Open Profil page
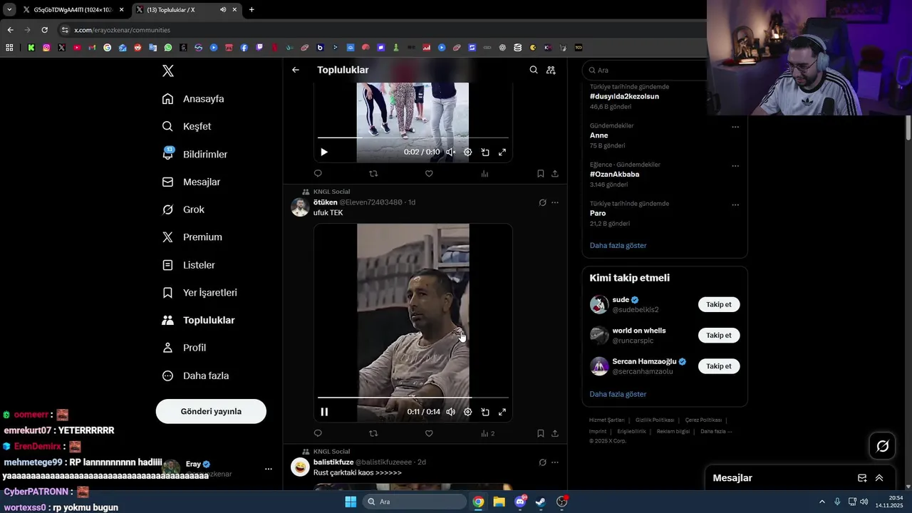 click(x=184, y=348)
